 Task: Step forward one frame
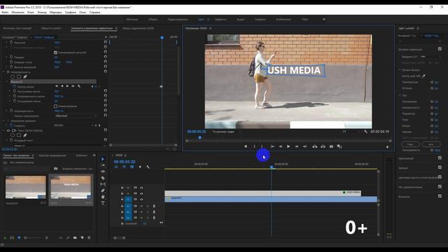297,146
